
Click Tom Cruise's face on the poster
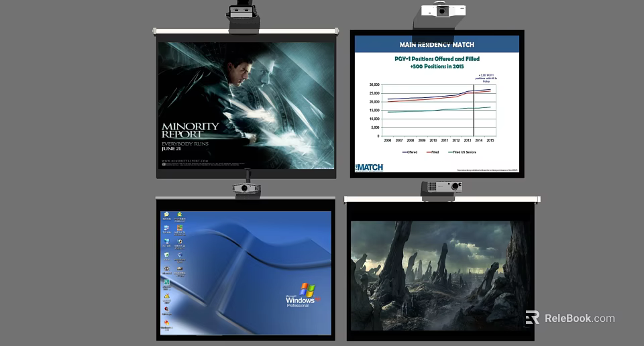tap(240, 72)
